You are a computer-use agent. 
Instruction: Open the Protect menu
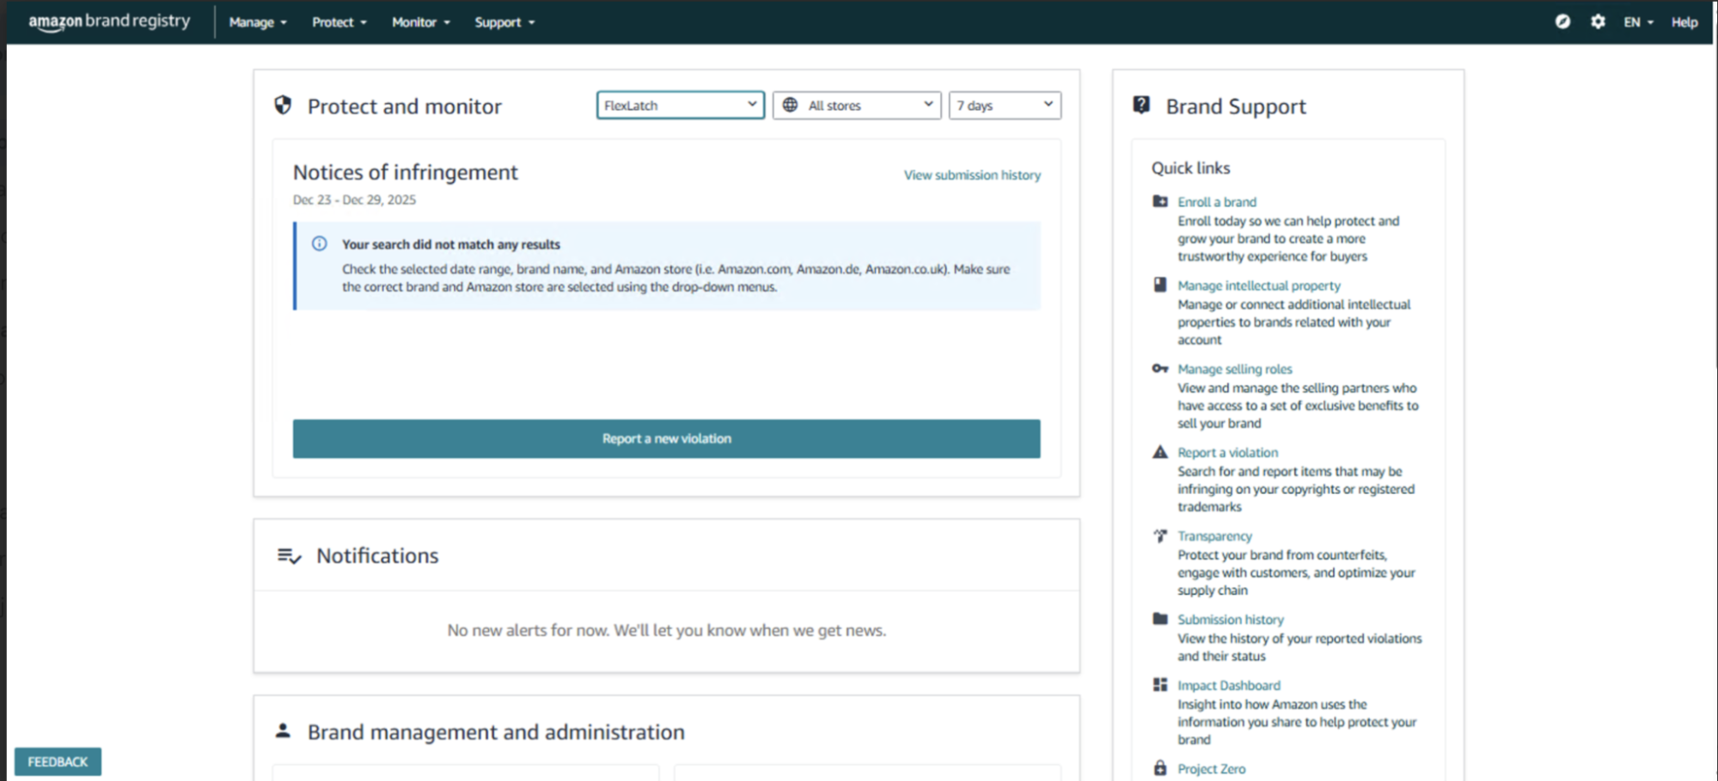click(339, 22)
